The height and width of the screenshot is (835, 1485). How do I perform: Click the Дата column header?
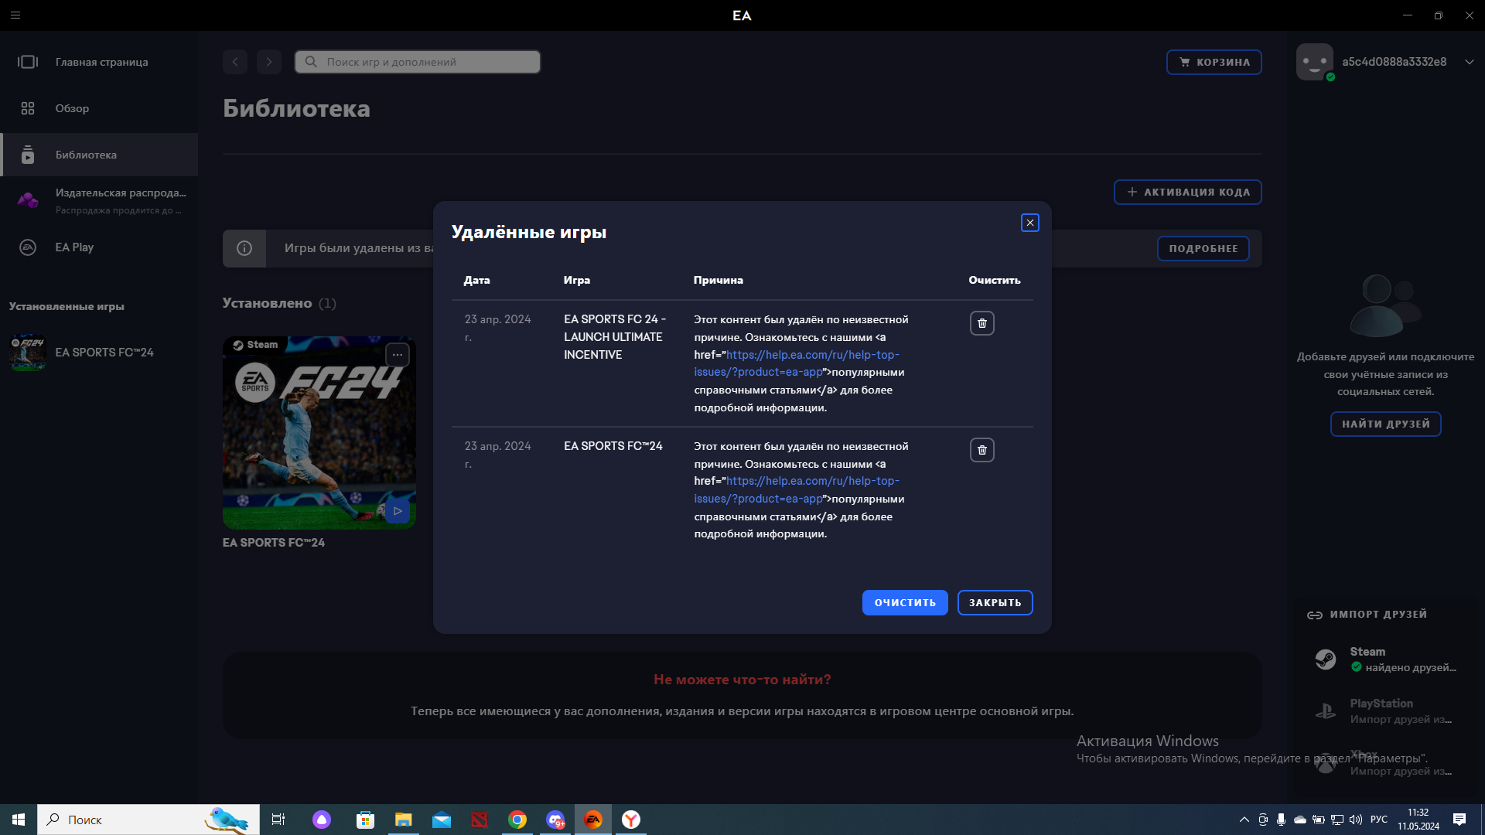pyautogui.click(x=476, y=281)
